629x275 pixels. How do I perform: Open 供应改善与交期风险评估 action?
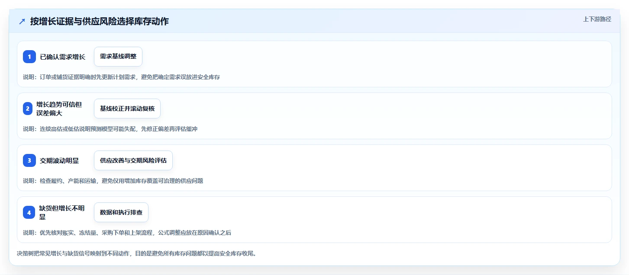click(133, 160)
